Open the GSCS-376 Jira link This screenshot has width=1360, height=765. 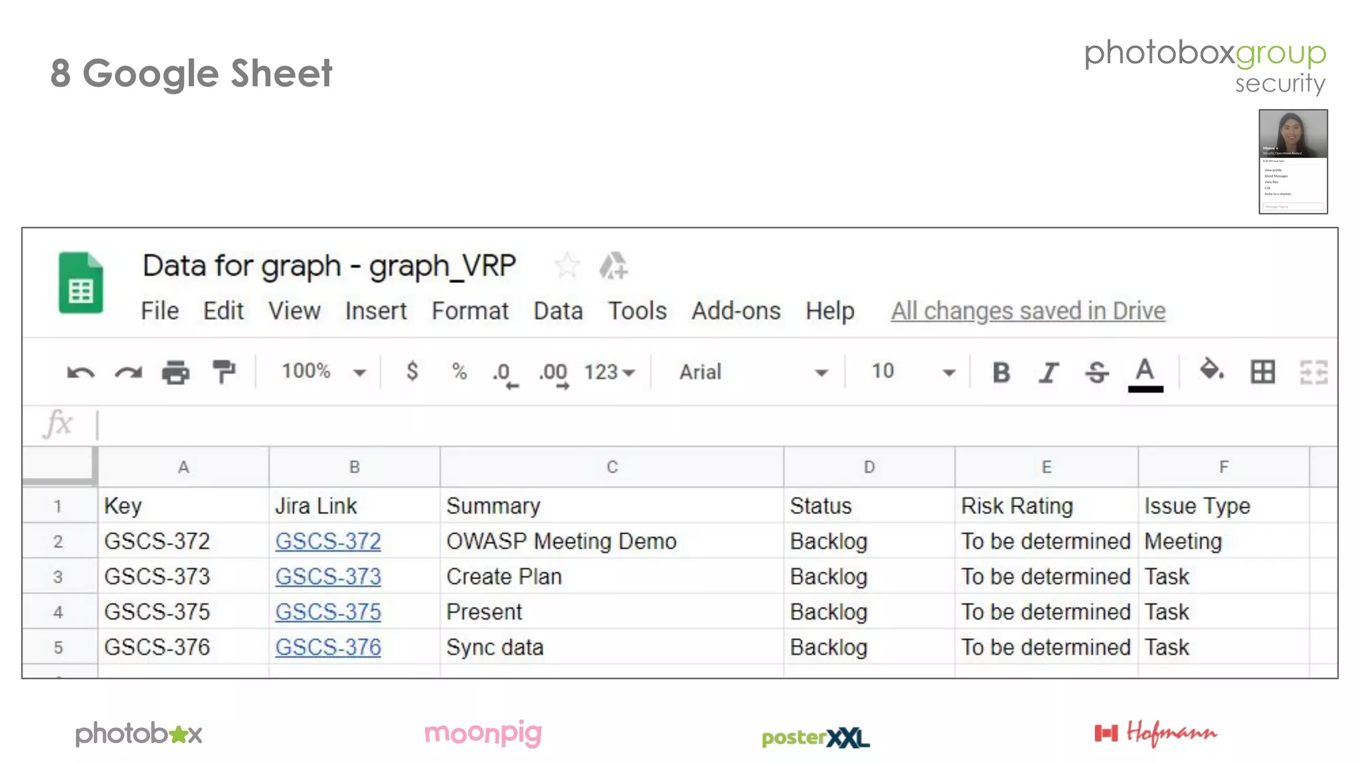[x=328, y=647]
